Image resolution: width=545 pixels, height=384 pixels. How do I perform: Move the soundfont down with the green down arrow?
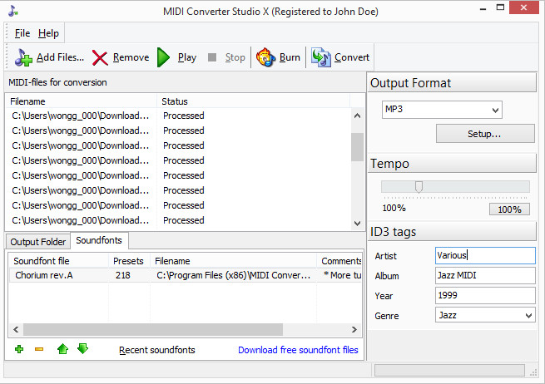click(82, 348)
